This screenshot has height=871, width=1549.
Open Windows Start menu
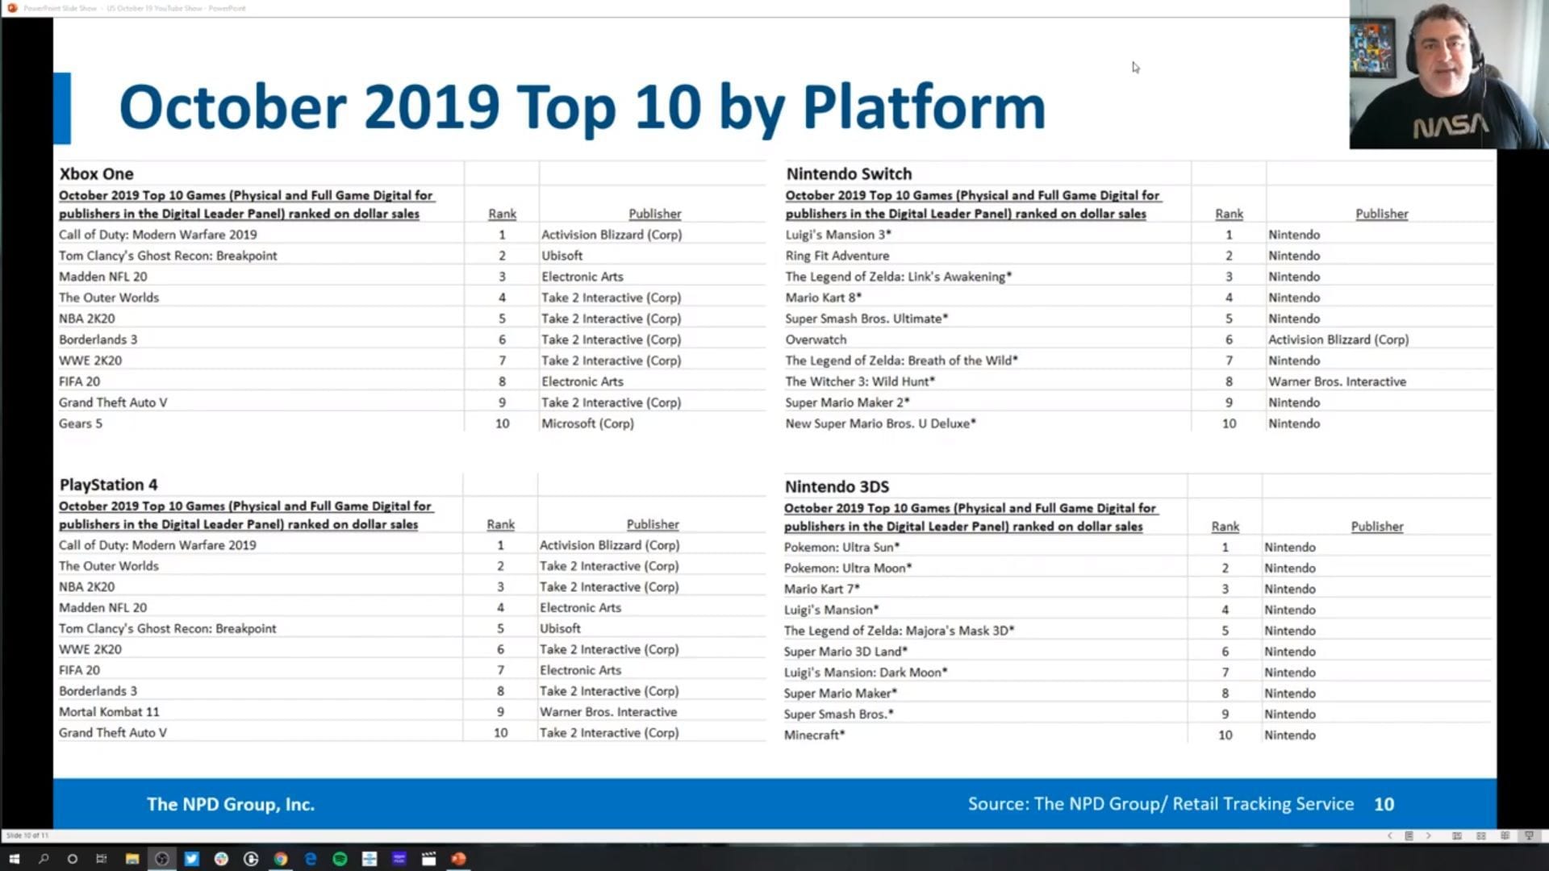coord(14,859)
